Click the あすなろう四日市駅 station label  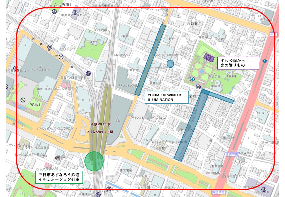pos(100,132)
